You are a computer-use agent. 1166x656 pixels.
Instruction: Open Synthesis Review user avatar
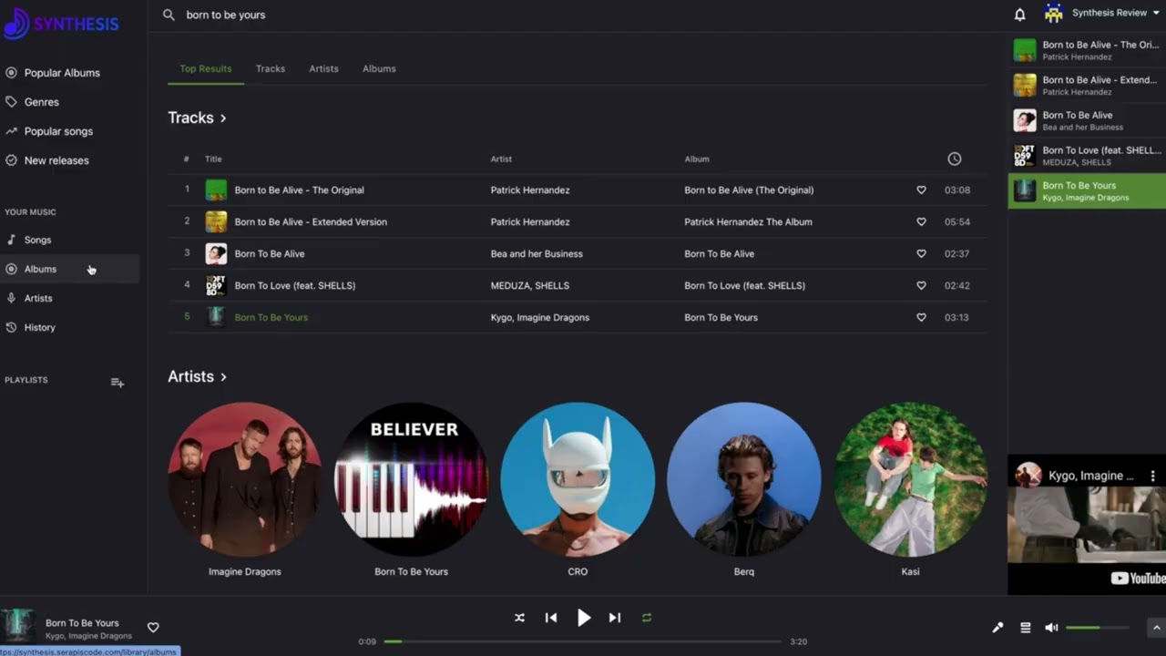(1054, 13)
